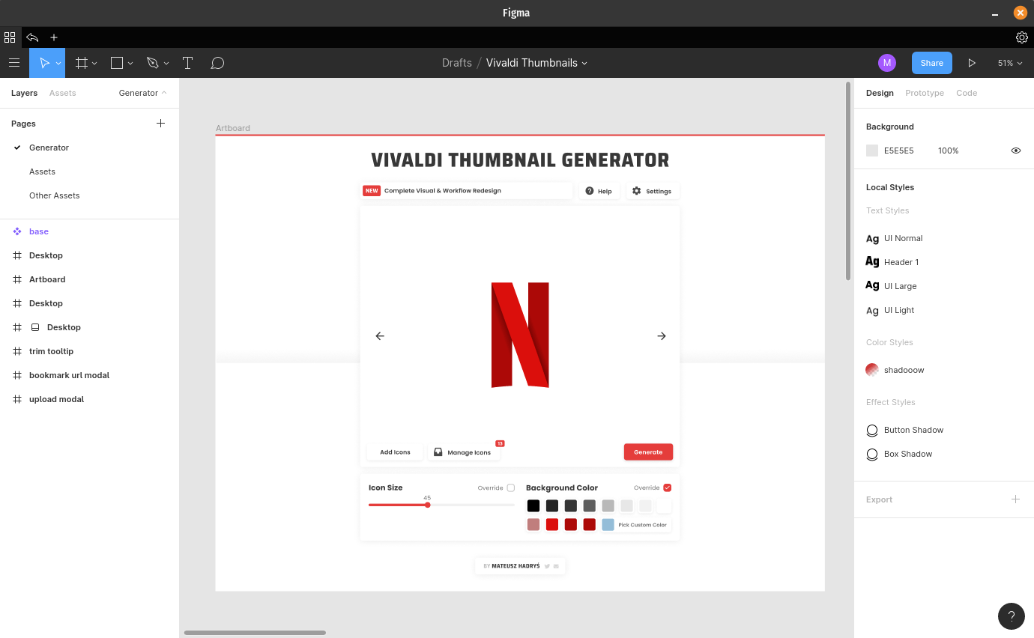Open the 51% zoom dropdown
This screenshot has width=1034, height=638.
1009,63
